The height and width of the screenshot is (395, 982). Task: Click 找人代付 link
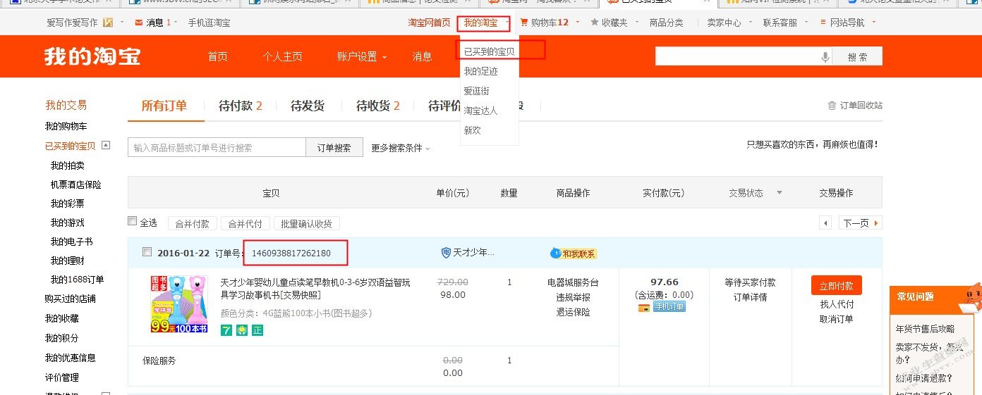(836, 304)
